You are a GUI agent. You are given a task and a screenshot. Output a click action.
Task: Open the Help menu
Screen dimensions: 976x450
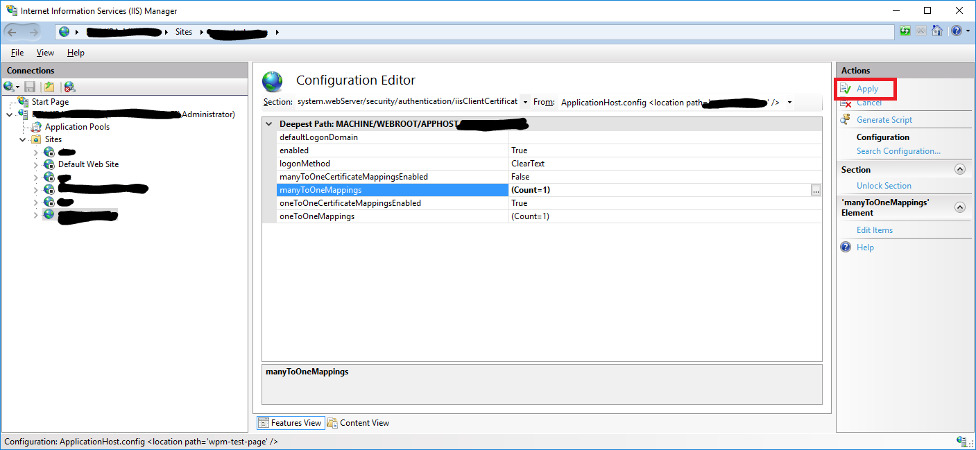tap(76, 53)
